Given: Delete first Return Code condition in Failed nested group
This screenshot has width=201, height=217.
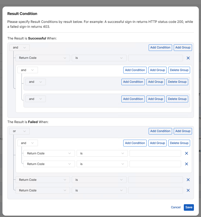Looking at the screenshot, I should (187, 153).
